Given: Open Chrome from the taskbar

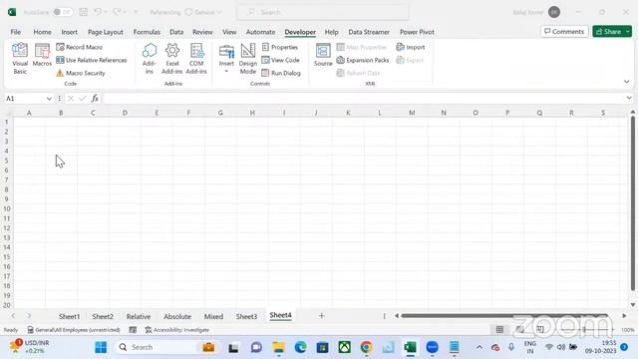Looking at the screenshot, I should (366, 347).
